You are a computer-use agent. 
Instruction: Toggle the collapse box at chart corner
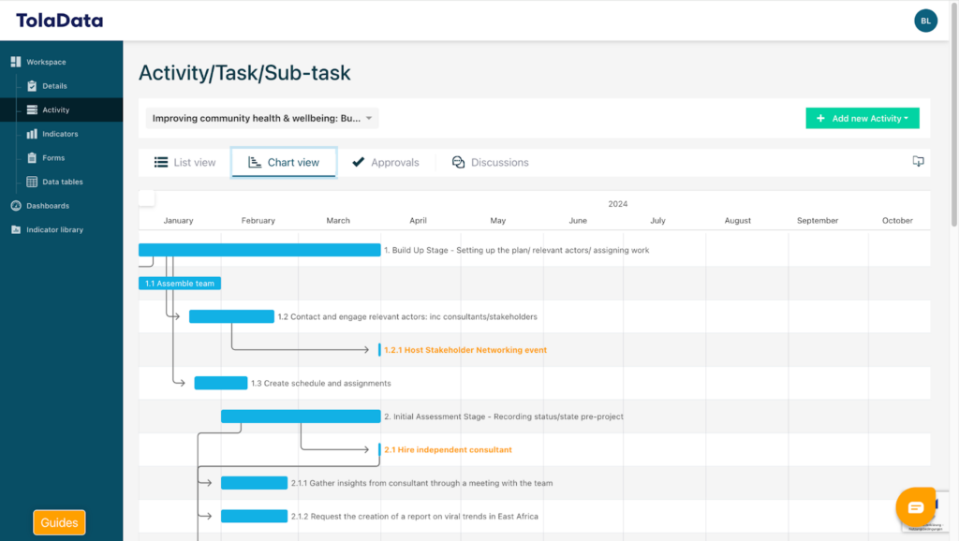[x=147, y=197]
